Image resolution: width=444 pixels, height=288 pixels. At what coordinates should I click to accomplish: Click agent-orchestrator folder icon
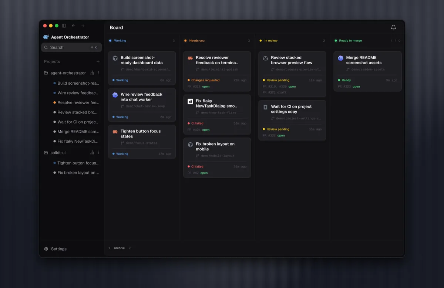pyautogui.click(x=46, y=73)
